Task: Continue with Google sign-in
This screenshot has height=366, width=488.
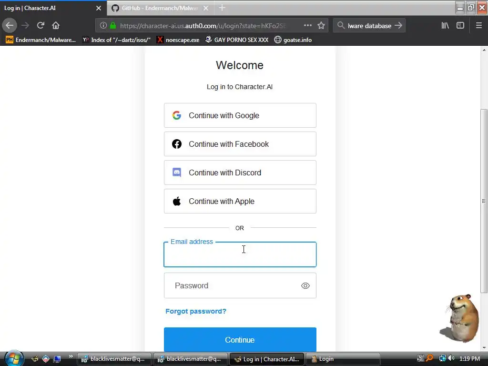Action: [x=240, y=115]
